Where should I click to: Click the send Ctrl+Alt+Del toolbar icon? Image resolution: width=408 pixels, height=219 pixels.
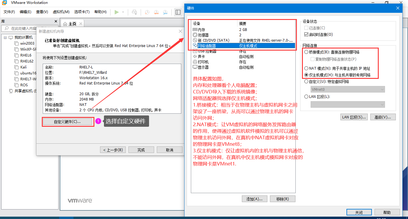[135, 12]
